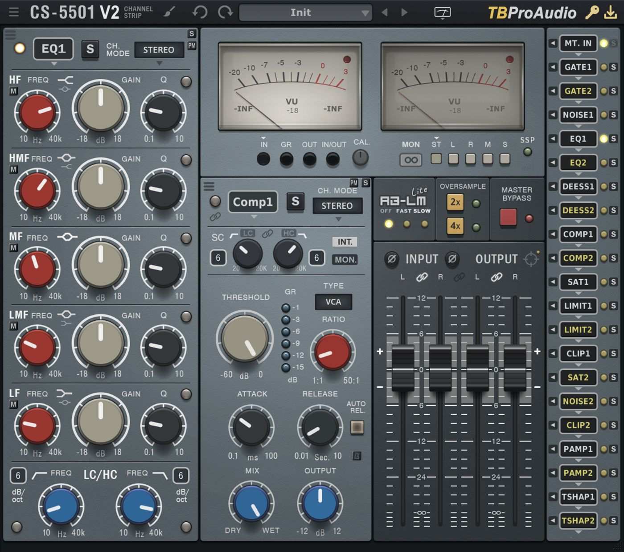Click the key license icon

click(x=592, y=12)
